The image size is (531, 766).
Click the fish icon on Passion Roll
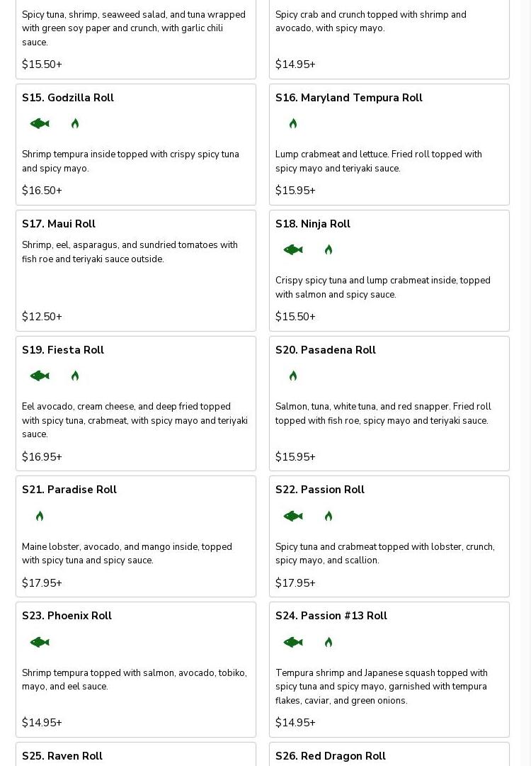[x=293, y=517]
